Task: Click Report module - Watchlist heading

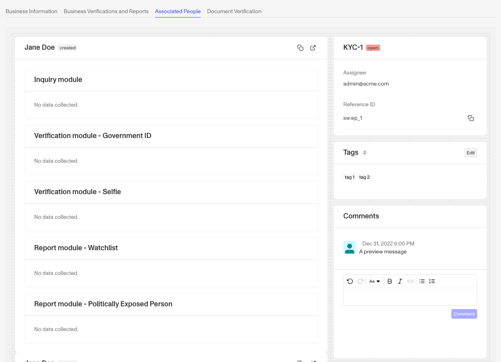Action: [76, 248]
